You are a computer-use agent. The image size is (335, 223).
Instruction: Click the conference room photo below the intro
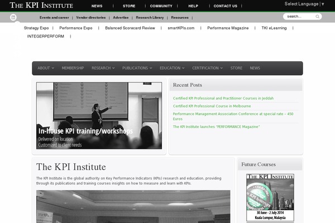point(133,207)
